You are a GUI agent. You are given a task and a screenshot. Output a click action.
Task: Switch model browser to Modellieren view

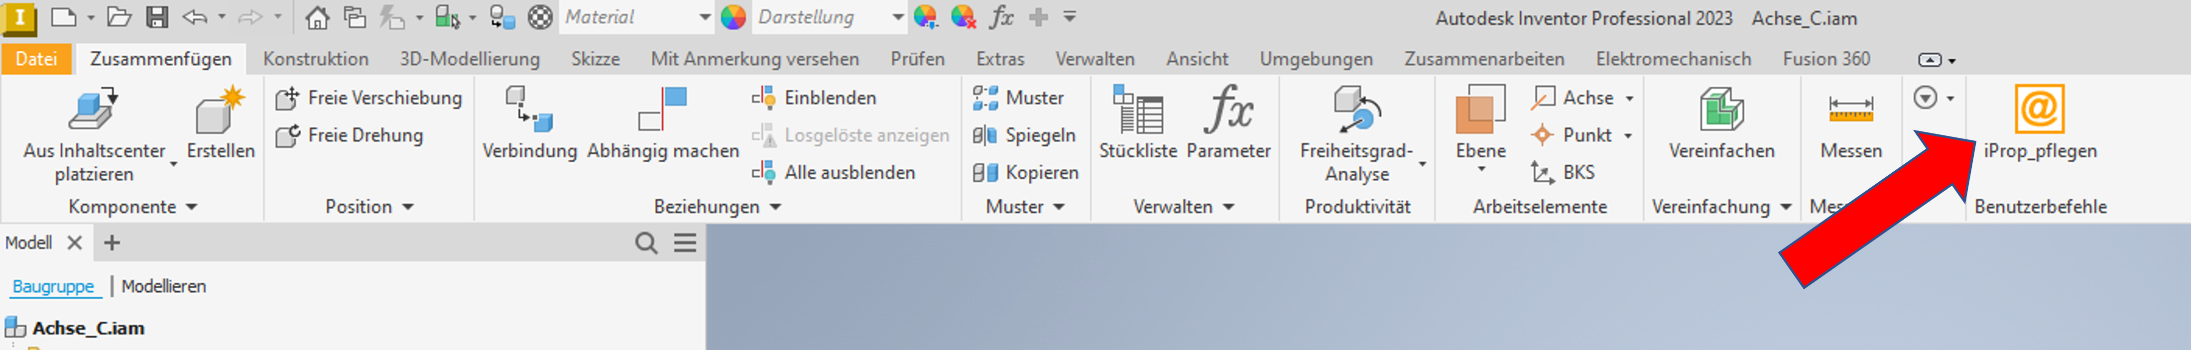pos(163,286)
